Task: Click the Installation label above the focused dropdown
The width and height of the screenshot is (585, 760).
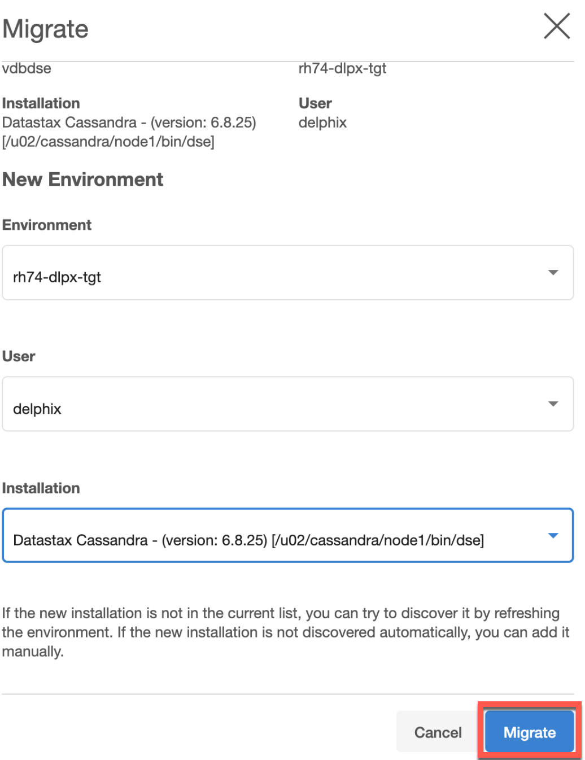Action: tap(41, 488)
